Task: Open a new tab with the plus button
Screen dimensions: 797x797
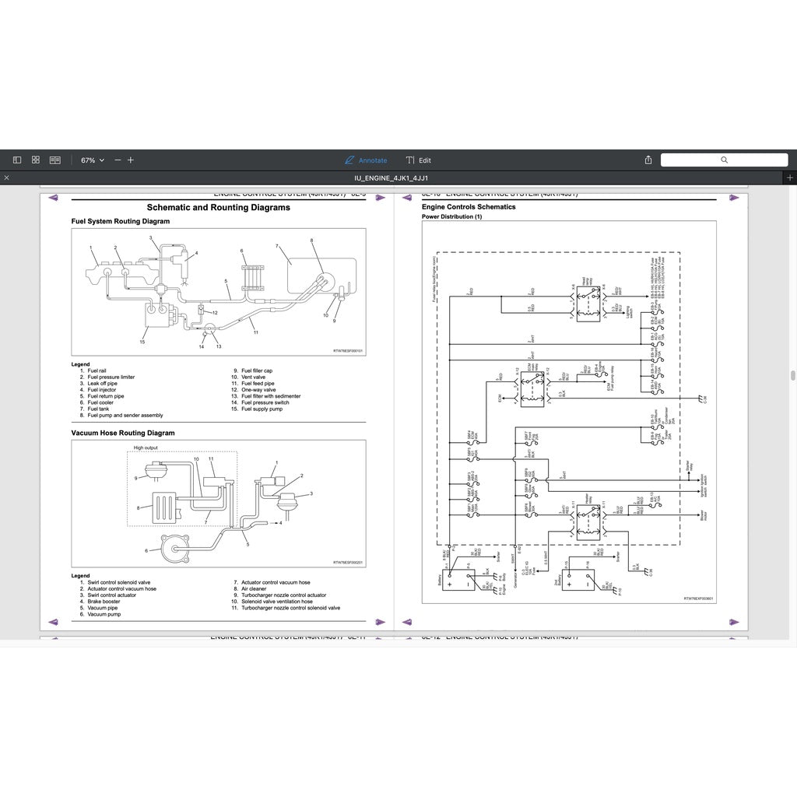Action: pyautogui.click(x=791, y=177)
